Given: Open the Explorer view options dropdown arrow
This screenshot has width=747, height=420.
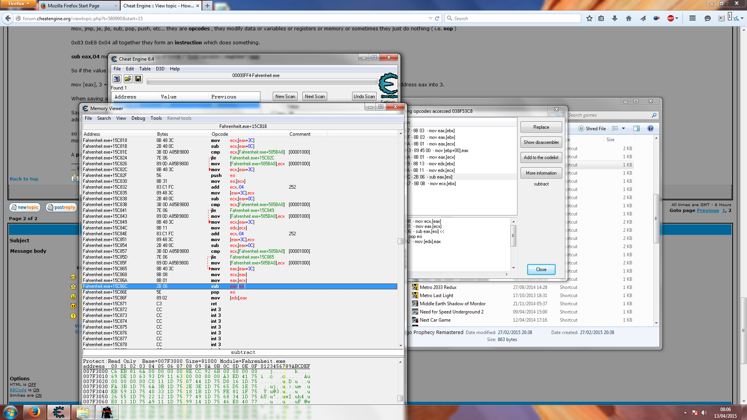Looking at the screenshot, I should tap(623, 128).
